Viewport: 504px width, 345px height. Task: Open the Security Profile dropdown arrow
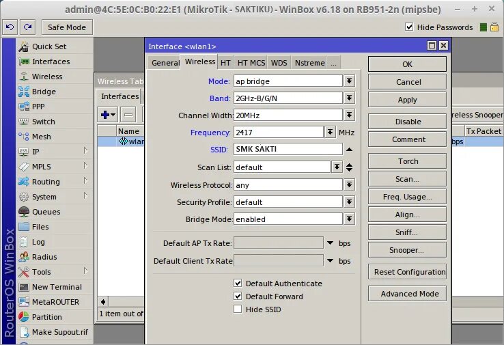[x=350, y=202]
